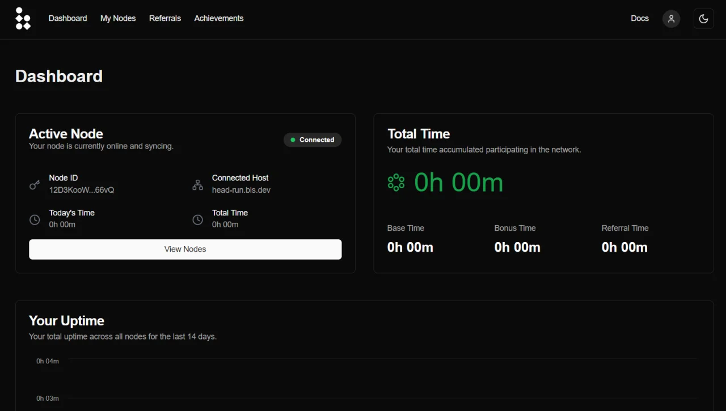Click the 0h 04m chart axis label
The height and width of the screenshot is (411, 726).
[x=48, y=361]
